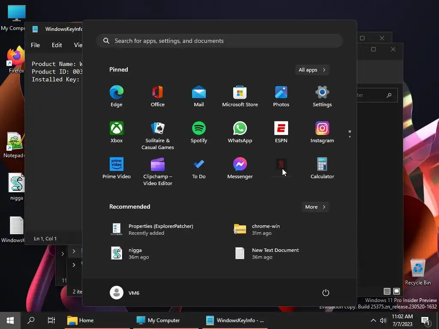Image resolution: width=439 pixels, height=329 pixels.
Task: Switch Explorer to large icons view
Action: pyautogui.click(x=397, y=291)
